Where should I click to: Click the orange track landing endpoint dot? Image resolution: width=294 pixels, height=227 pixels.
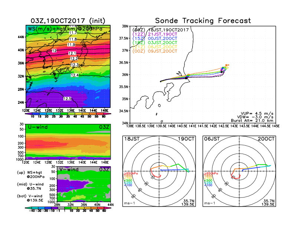point(226,65)
